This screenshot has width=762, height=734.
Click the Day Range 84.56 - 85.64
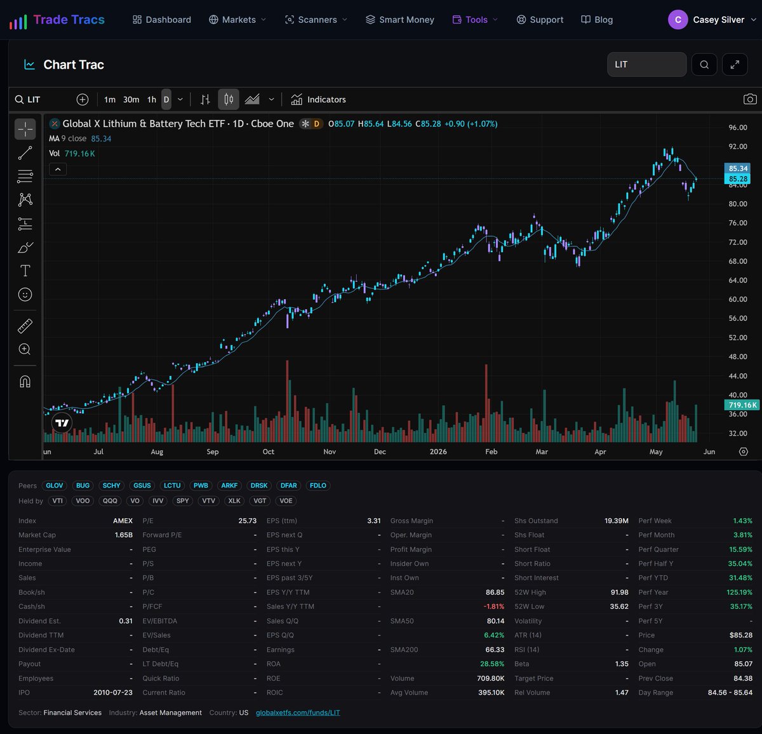pyautogui.click(x=730, y=693)
